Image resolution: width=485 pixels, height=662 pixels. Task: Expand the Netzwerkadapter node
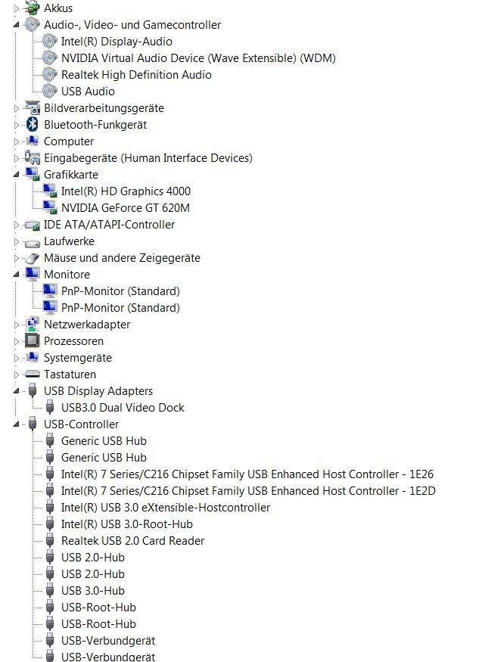[x=17, y=325]
